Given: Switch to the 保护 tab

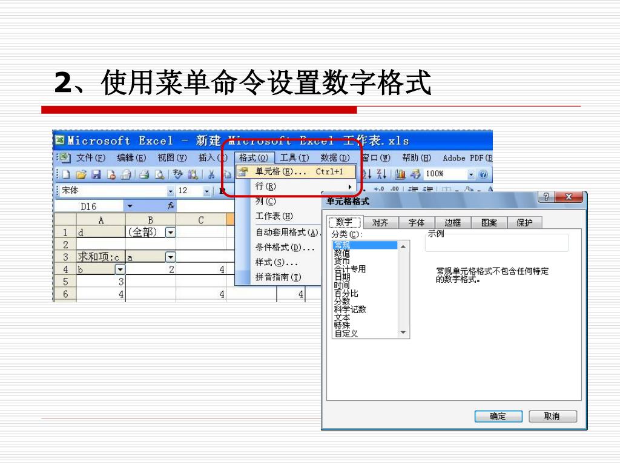Looking at the screenshot, I should tap(525, 223).
